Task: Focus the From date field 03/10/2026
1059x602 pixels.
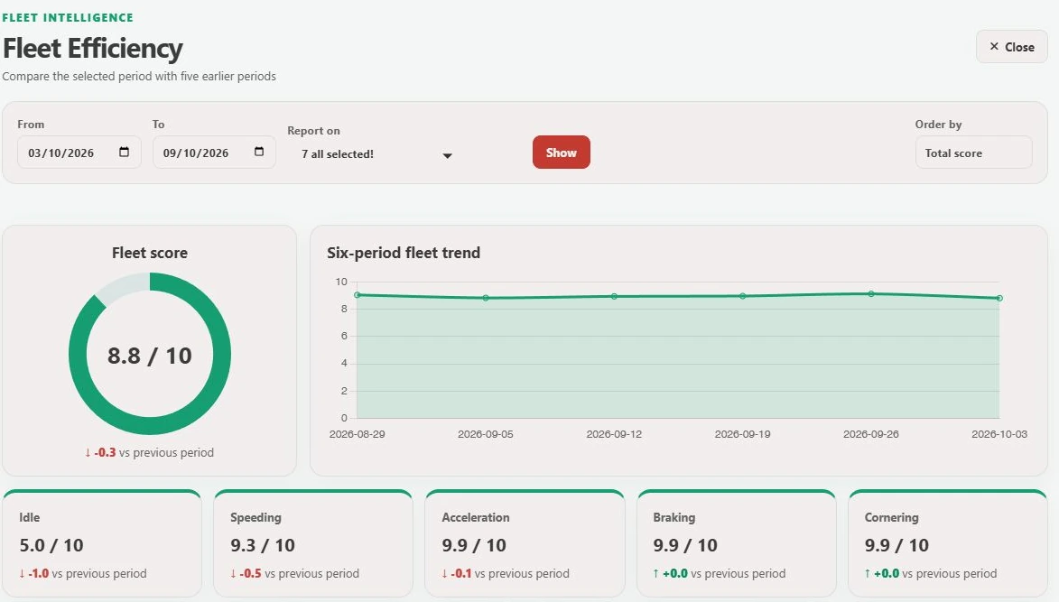Action: coord(79,153)
